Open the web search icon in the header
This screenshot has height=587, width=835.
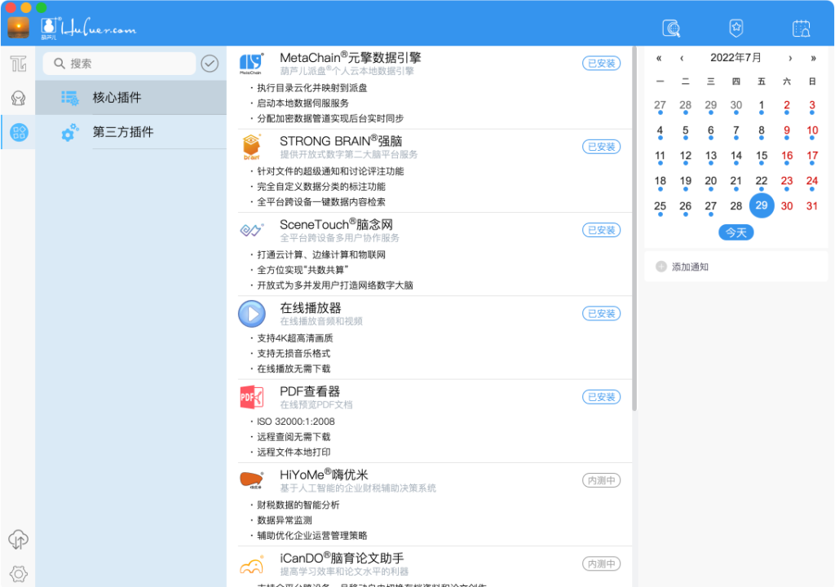click(671, 28)
